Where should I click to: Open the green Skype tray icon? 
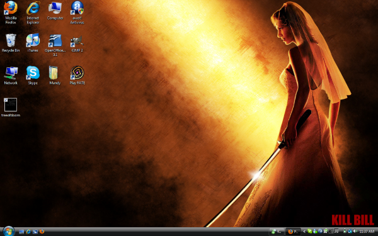pos(310,232)
